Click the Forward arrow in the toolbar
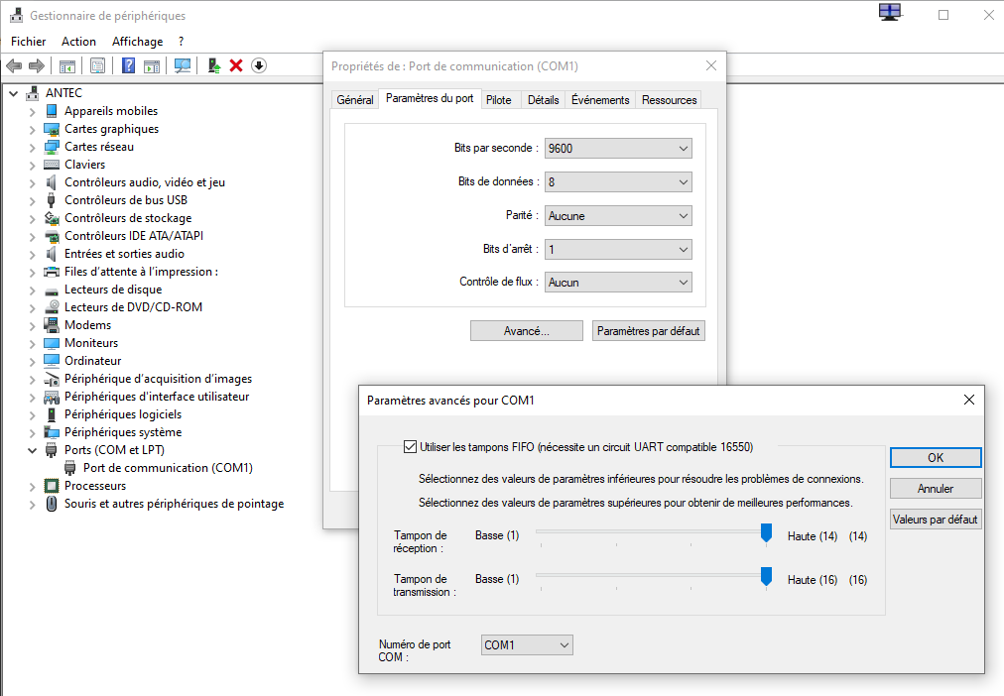 pos(37,65)
